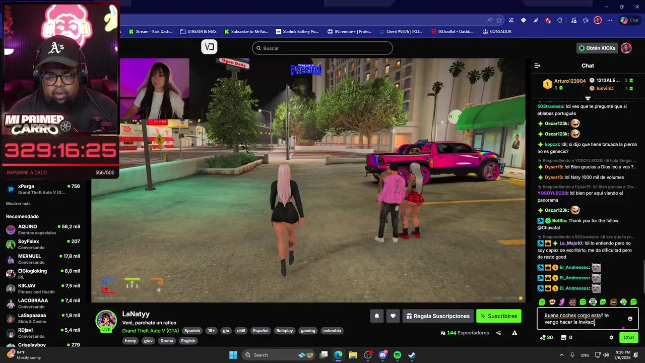Screen dimensions: 645x363
Task: Follow LaNatyy with heart icon
Action: tap(393, 316)
